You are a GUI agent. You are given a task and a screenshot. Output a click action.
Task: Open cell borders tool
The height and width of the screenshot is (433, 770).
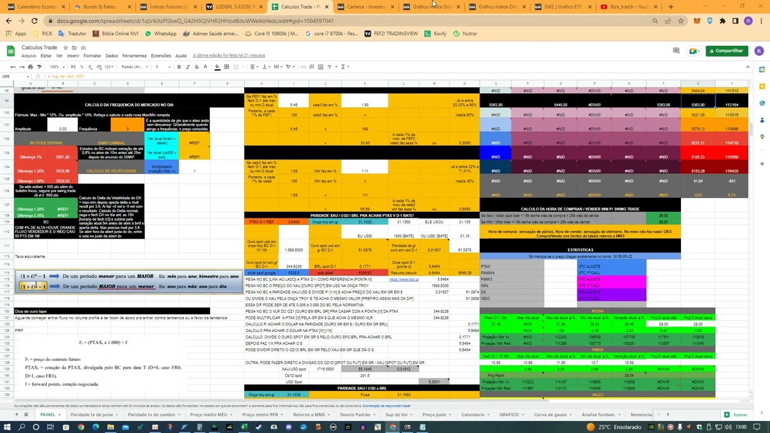click(226, 67)
